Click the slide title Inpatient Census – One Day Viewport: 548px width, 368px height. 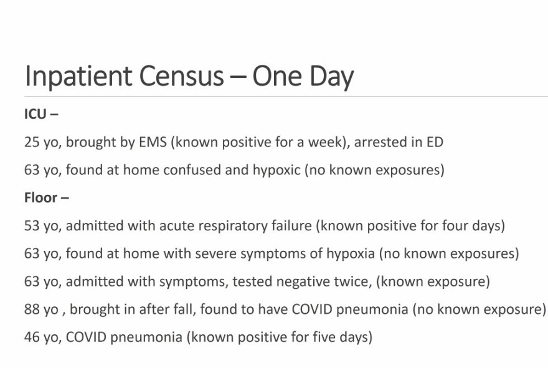point(189,77)
